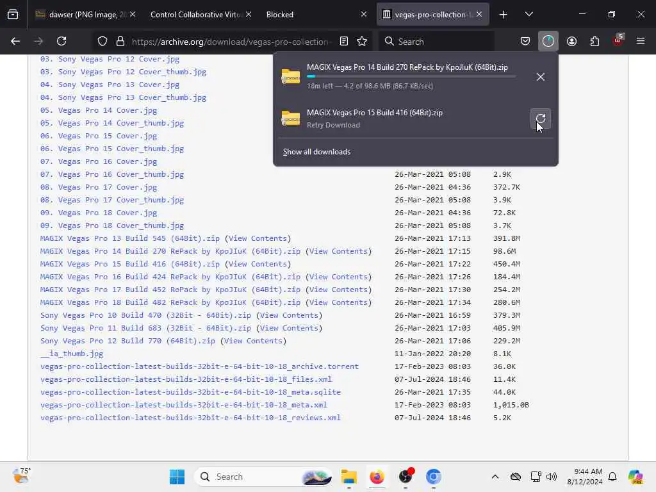Viewport: 656px width, 492px height.
Task: Select date 26-Mar-2021 17:13
Action: pos(432,238)
